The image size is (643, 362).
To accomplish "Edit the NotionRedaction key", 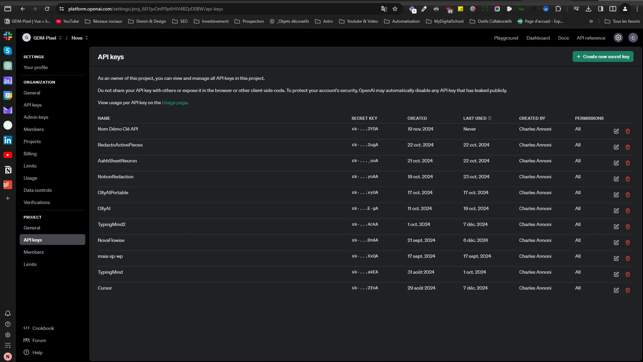I will pyautogui.click(x=616, y=179).
